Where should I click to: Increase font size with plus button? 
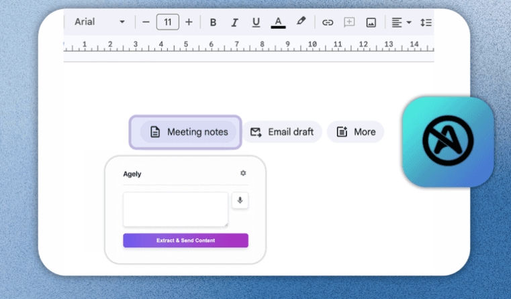point(189,22)
